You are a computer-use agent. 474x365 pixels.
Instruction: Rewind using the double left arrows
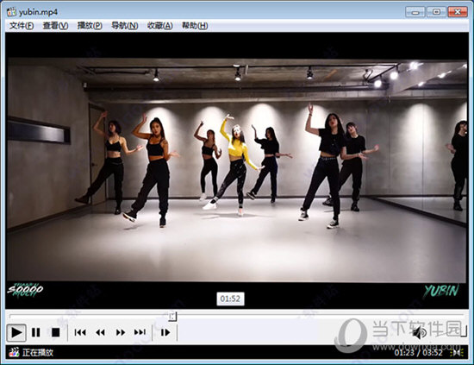[x=100, y=332]
